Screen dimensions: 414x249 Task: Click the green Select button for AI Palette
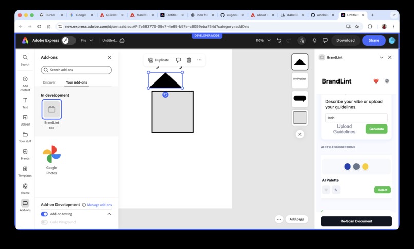pyautogui.click(x=382, y=190)
